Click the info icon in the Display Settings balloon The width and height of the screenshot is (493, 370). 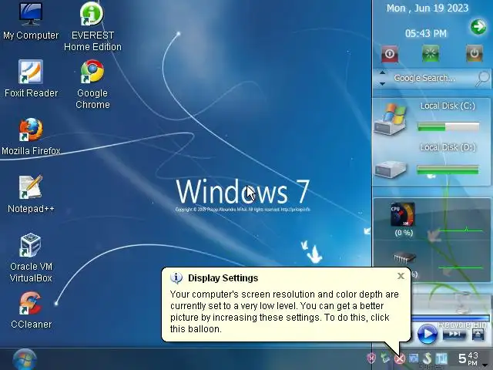point(176,277)
